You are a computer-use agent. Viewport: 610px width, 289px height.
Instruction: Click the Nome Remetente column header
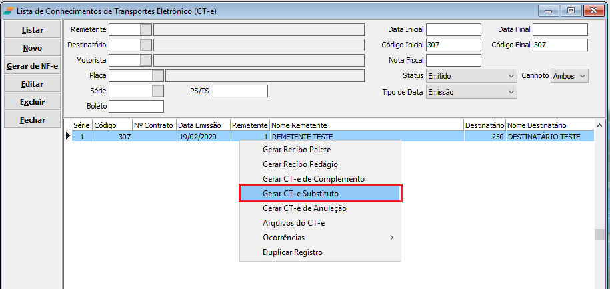pos(366,125)
